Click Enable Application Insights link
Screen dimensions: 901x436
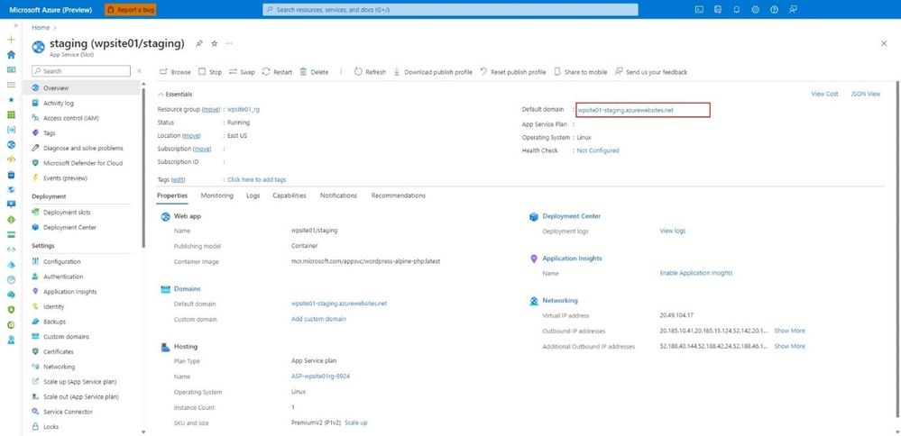pos(696,273)
